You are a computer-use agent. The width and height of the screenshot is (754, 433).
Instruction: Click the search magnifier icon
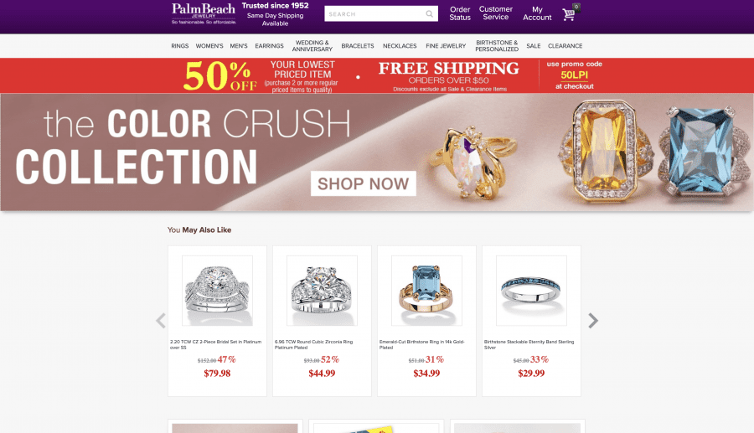coord(429,14)
